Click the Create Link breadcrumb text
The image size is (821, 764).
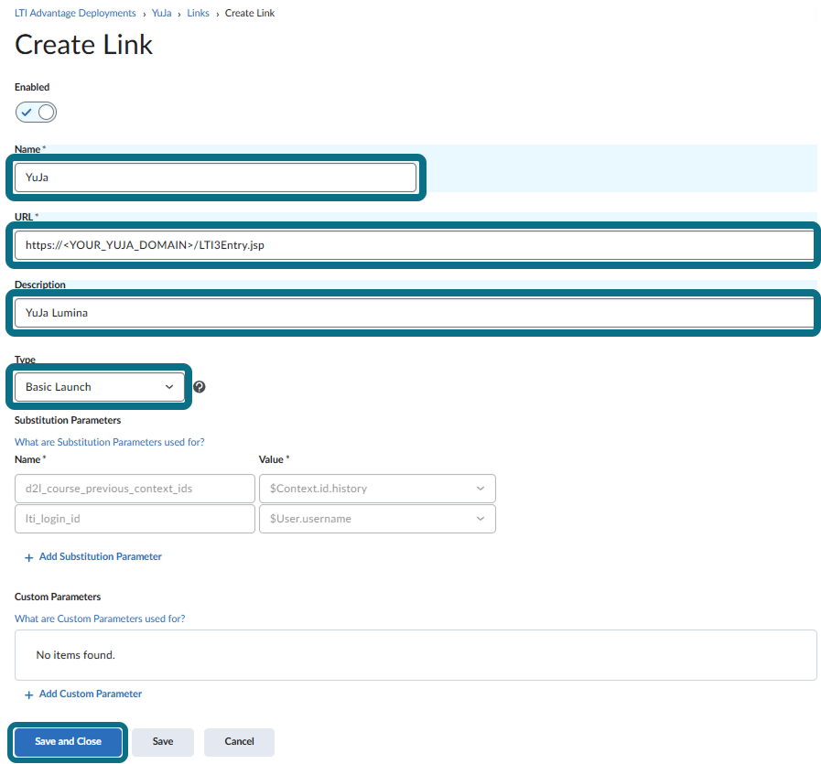(x=250, y=13)
